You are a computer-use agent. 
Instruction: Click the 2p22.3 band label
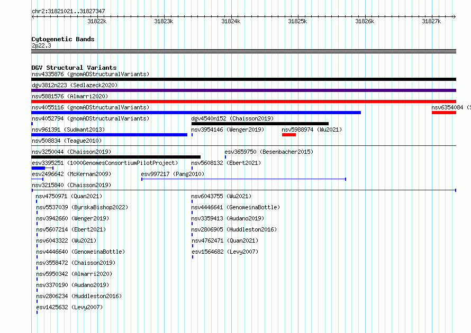pos(41,45)
